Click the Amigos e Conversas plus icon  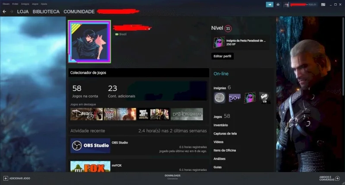click(x=338, y=178)
